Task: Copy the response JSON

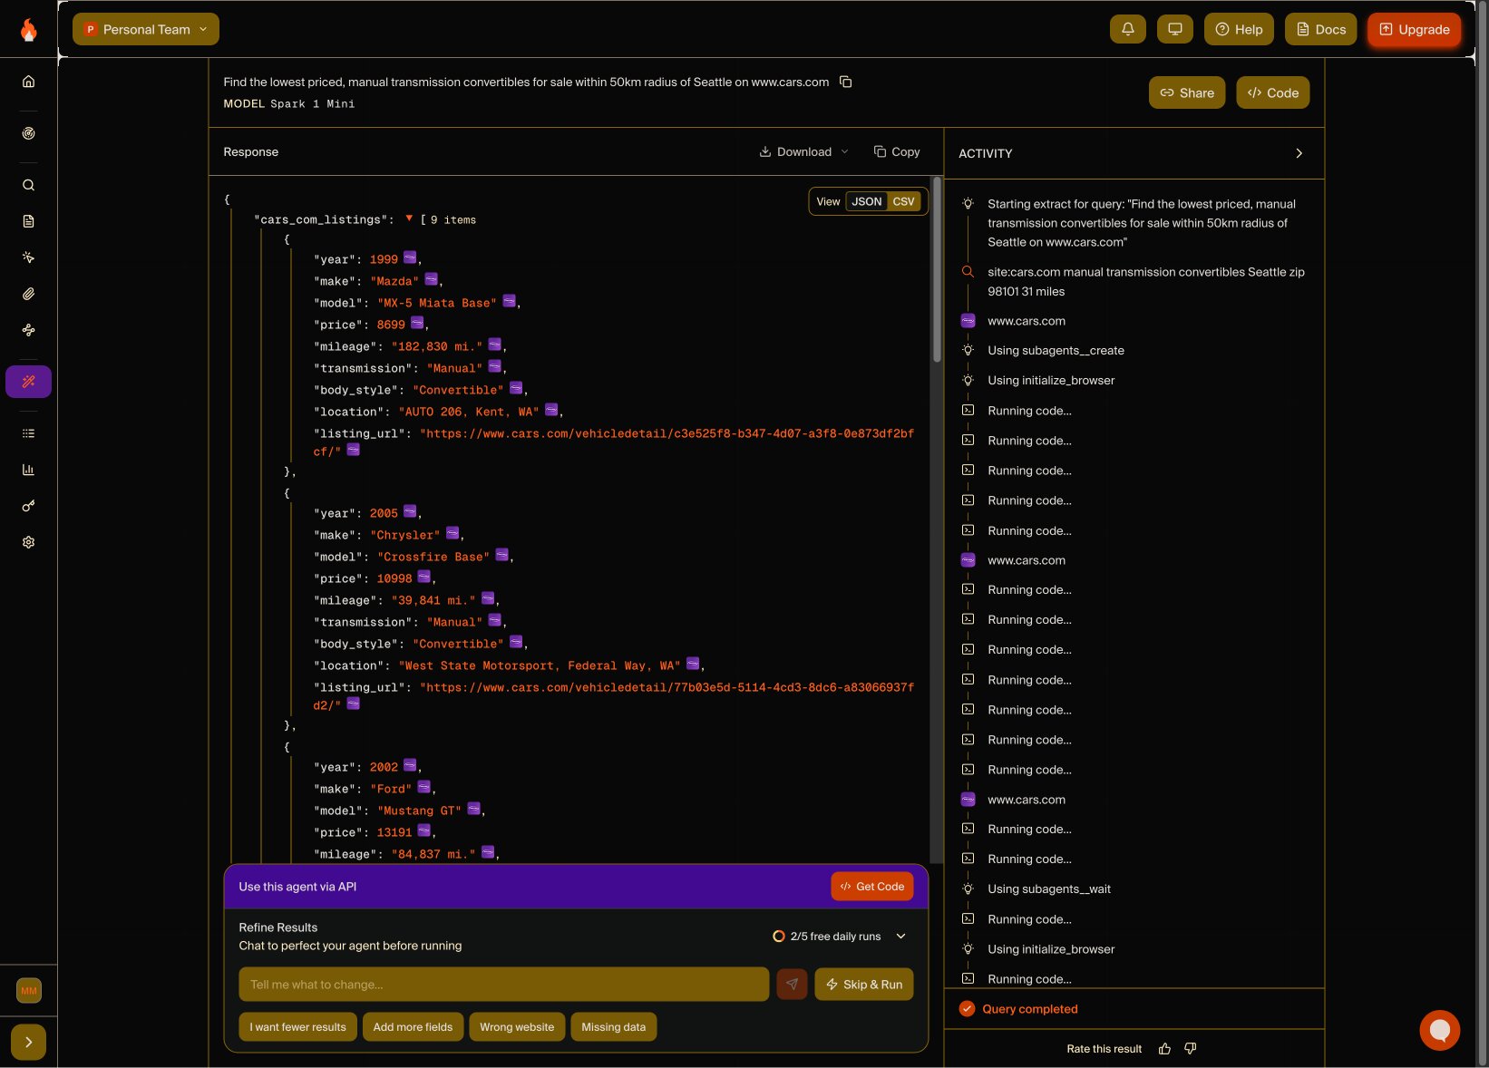Action: point(897,151)
